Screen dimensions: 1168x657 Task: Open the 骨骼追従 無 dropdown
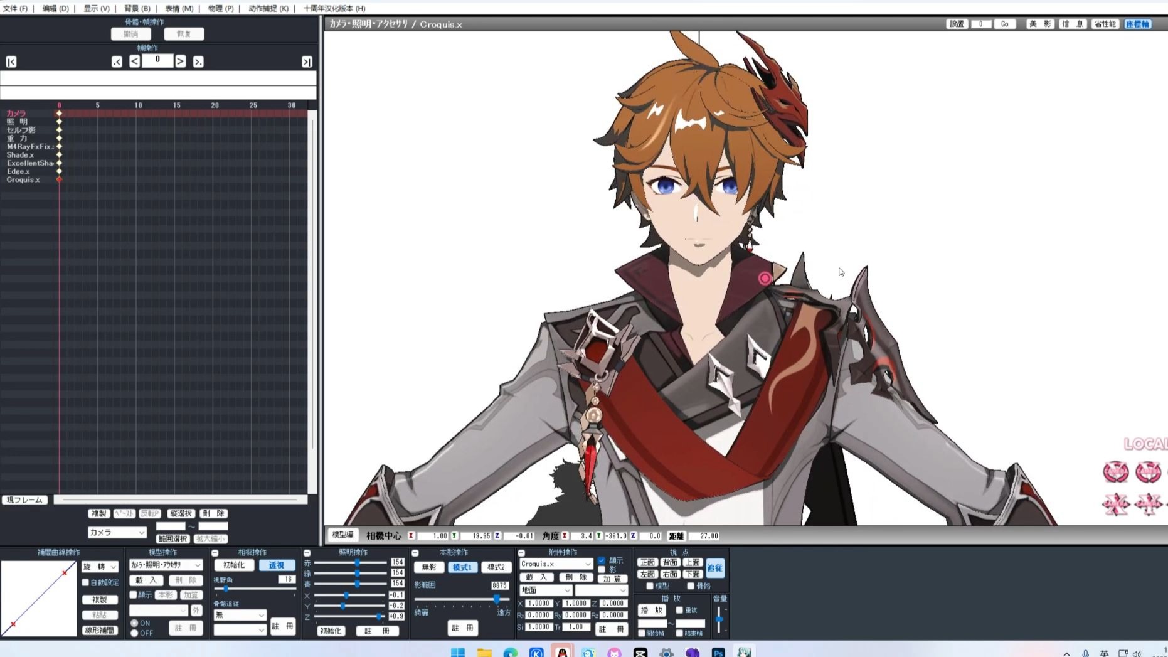click(x=240, y=615)
